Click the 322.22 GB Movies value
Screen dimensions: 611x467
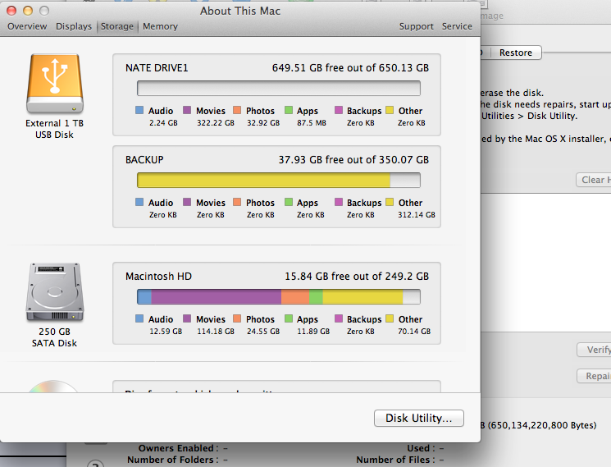[216, 123]
